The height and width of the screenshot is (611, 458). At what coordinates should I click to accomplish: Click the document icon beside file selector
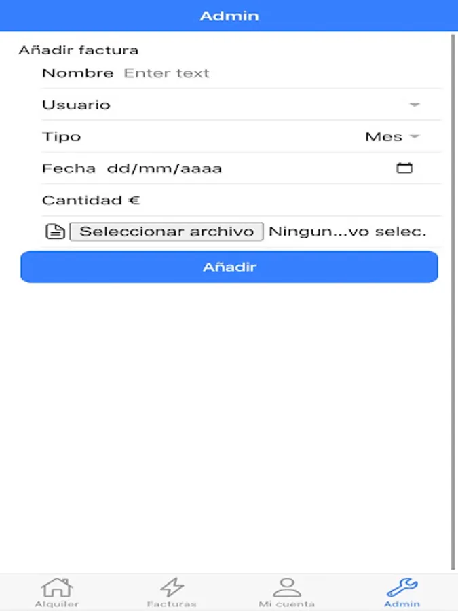[54, 232]
